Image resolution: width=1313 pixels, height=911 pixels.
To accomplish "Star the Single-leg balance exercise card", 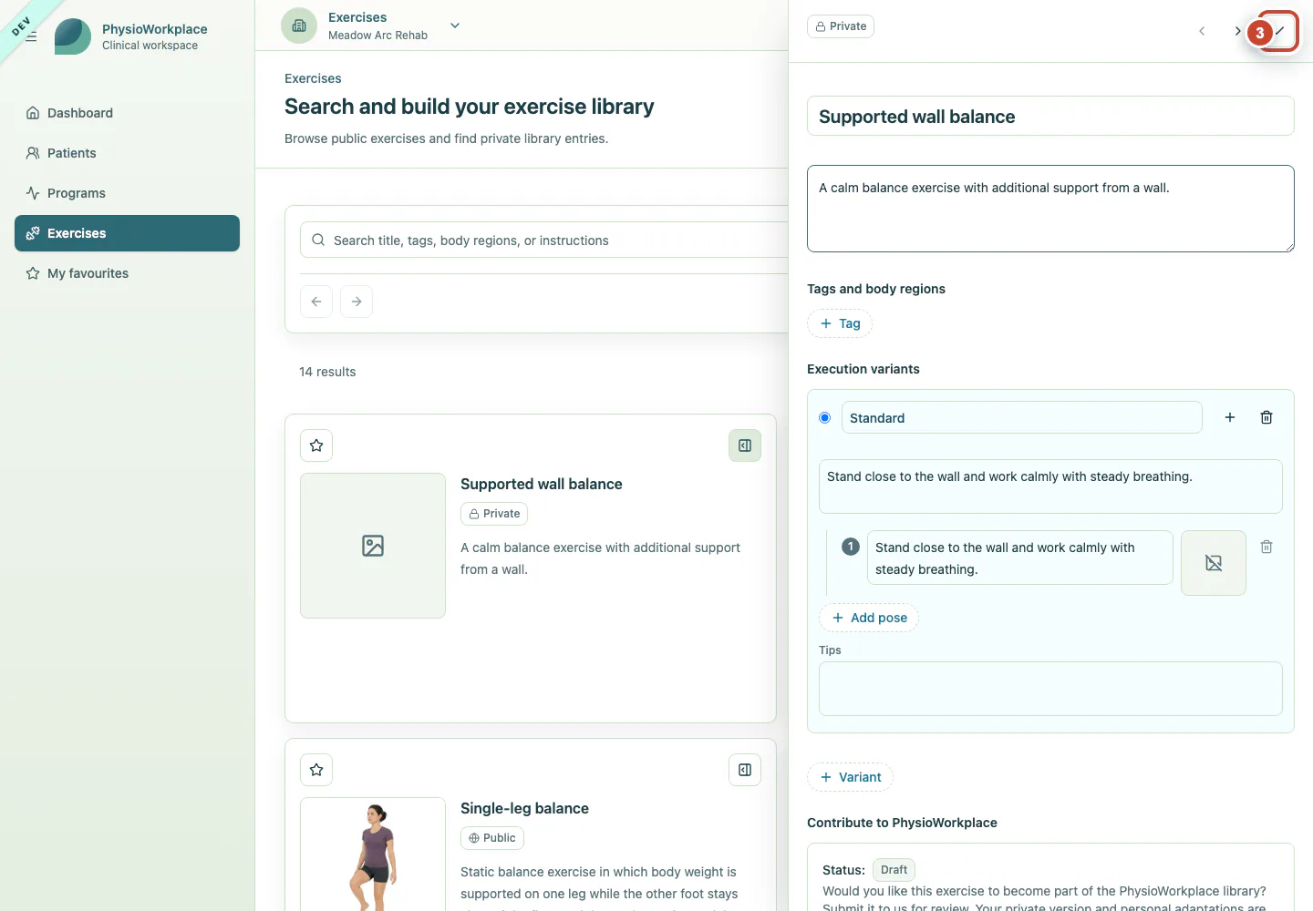I will click(316, 770).
